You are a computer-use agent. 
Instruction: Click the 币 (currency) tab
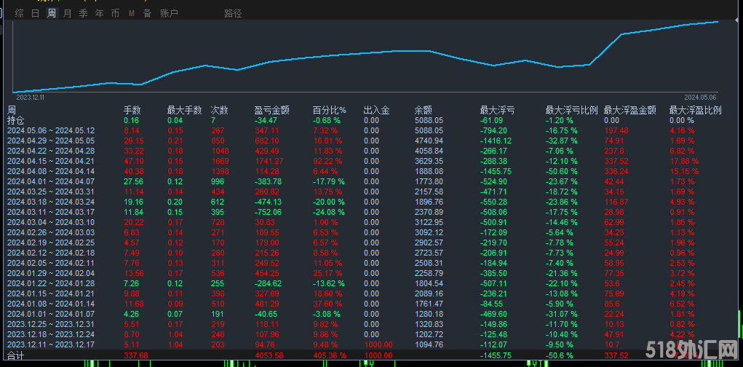115,13
